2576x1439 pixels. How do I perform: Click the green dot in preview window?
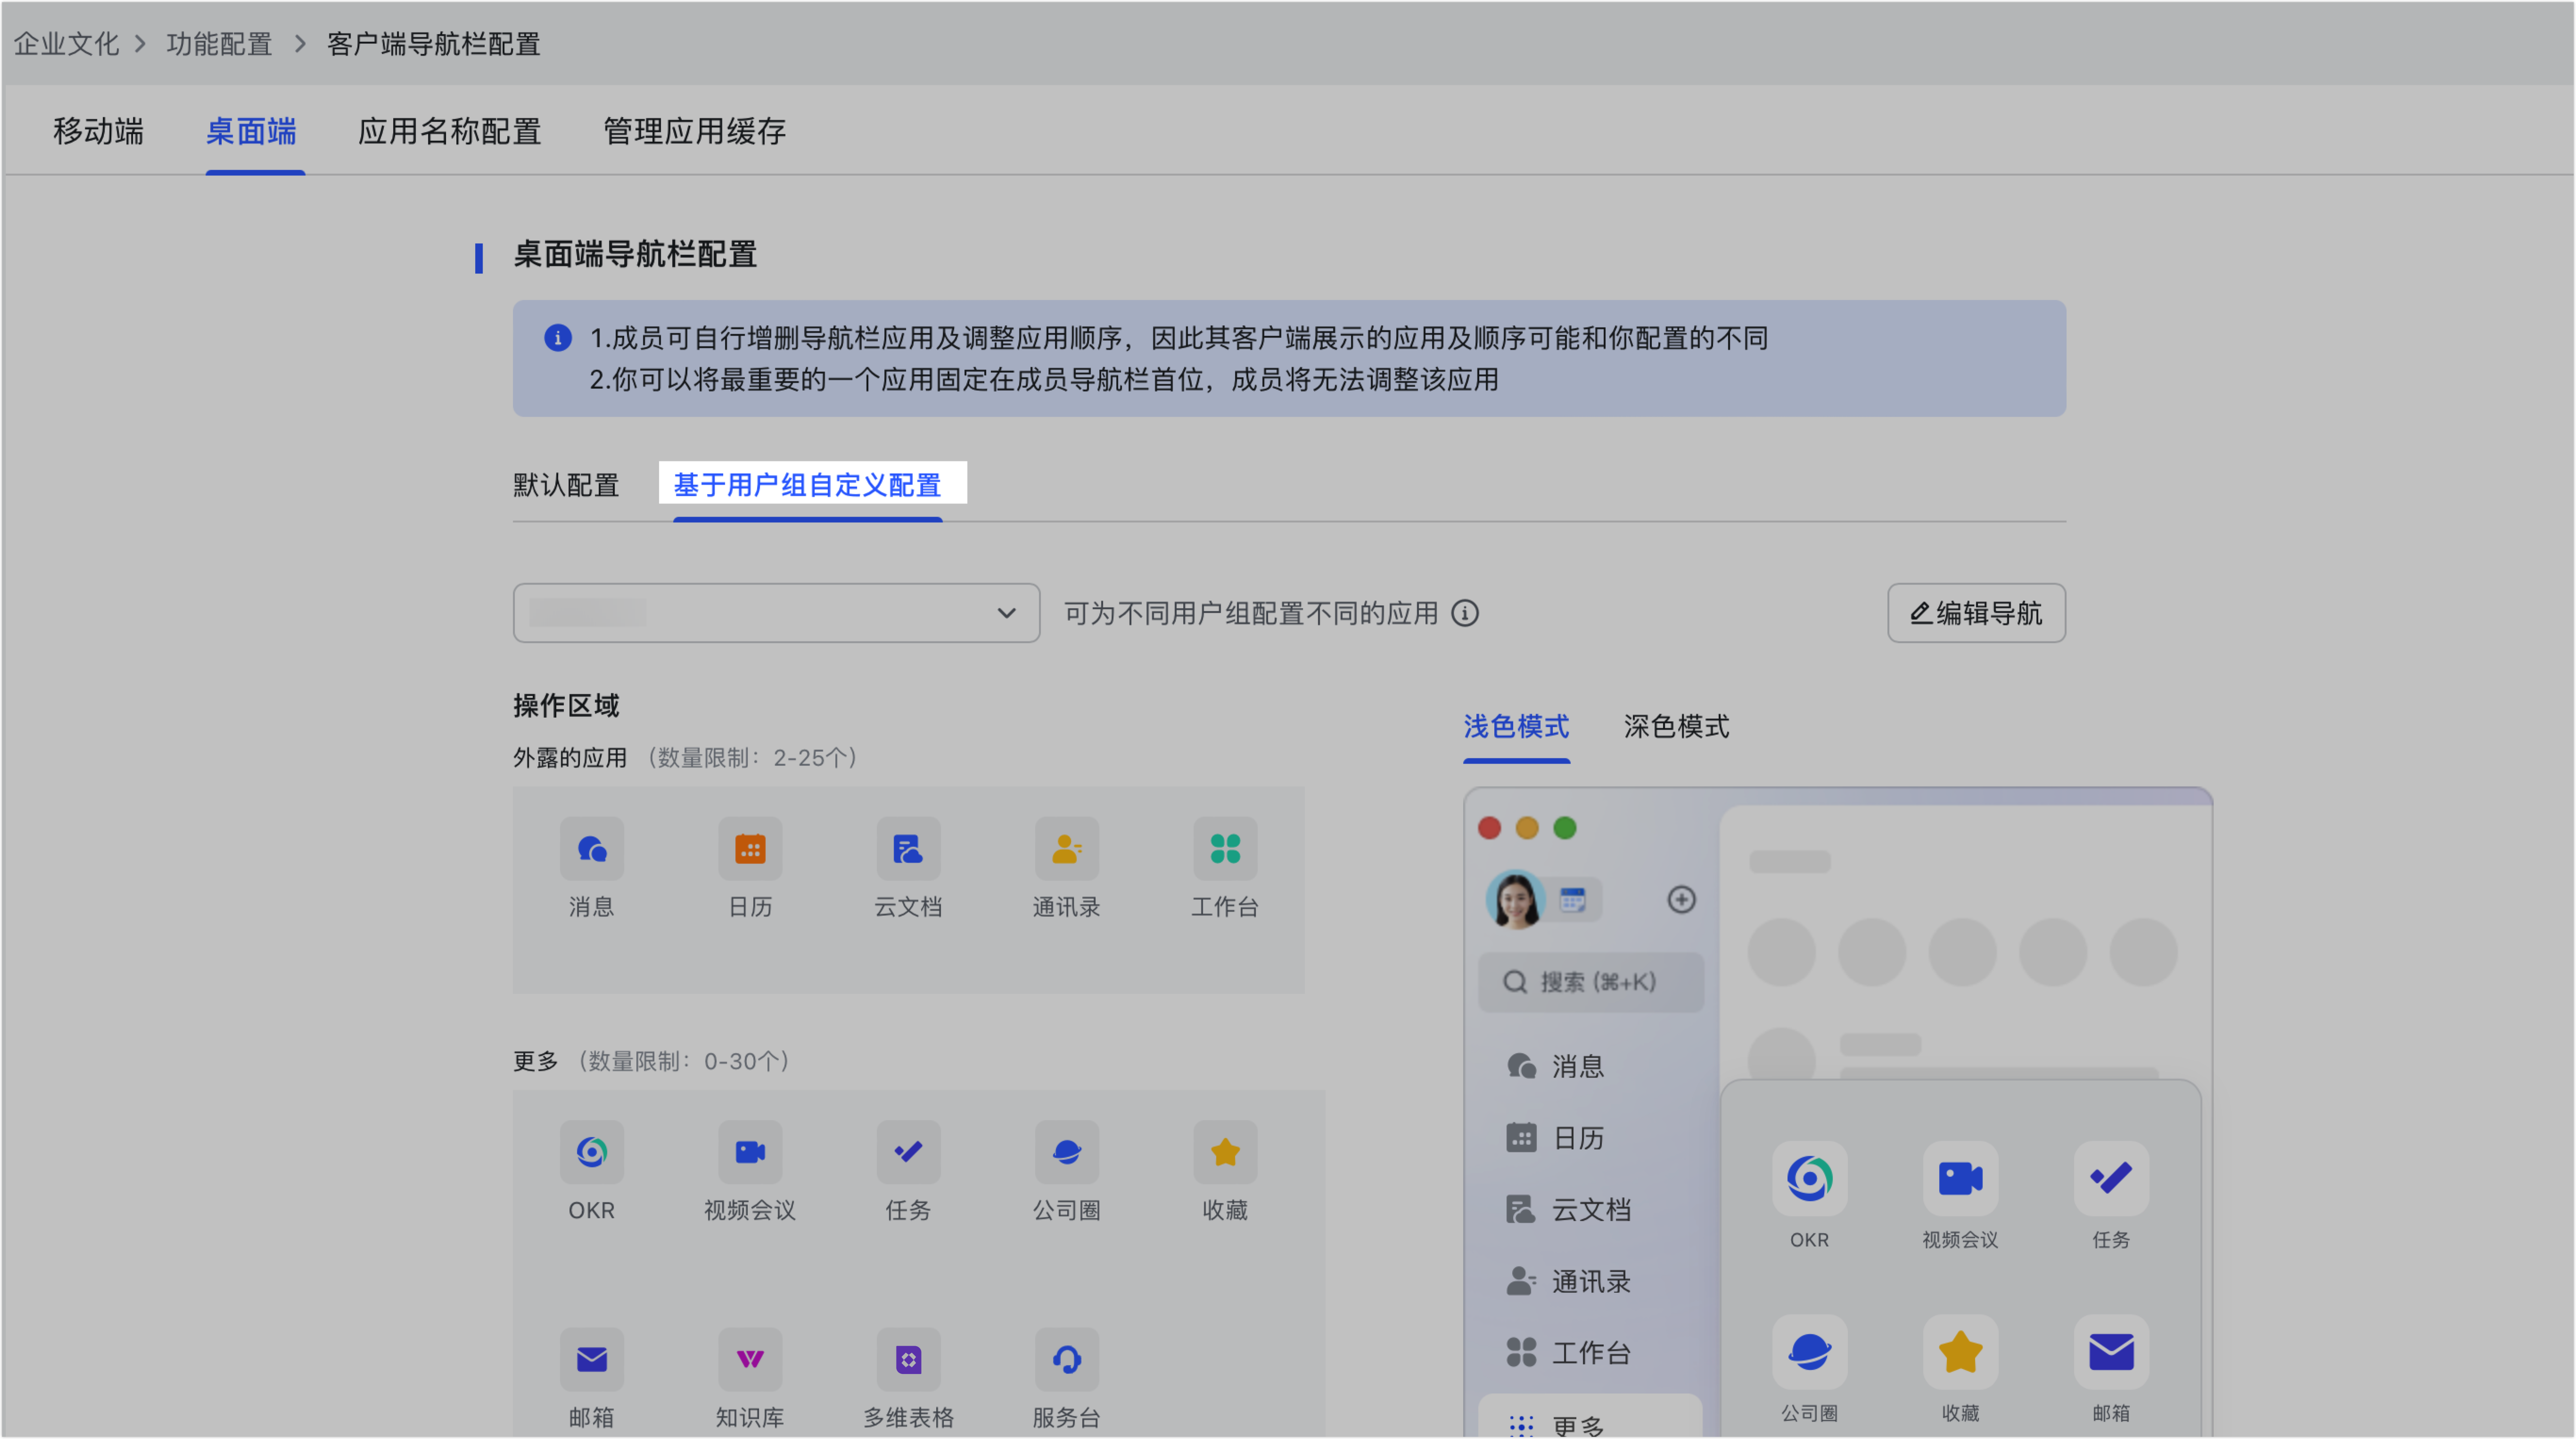point(1565,828)
